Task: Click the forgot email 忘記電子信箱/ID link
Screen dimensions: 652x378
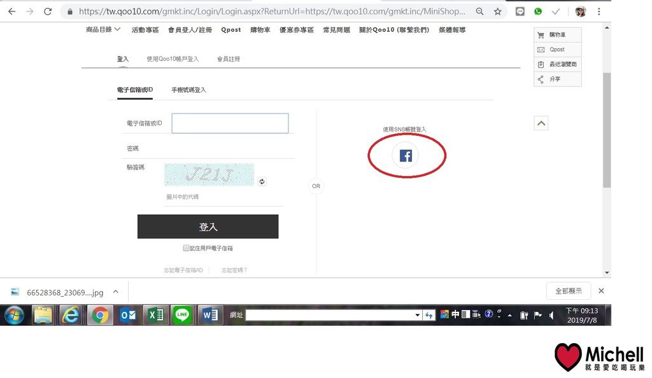Action: (x=183, y=270)
